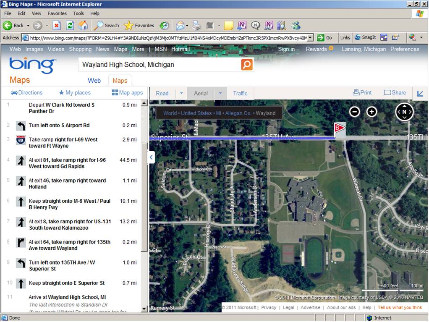Expand the Aerial view options dropdown arrow
Screen dimensions: 429x322
(x=220, y=93)
